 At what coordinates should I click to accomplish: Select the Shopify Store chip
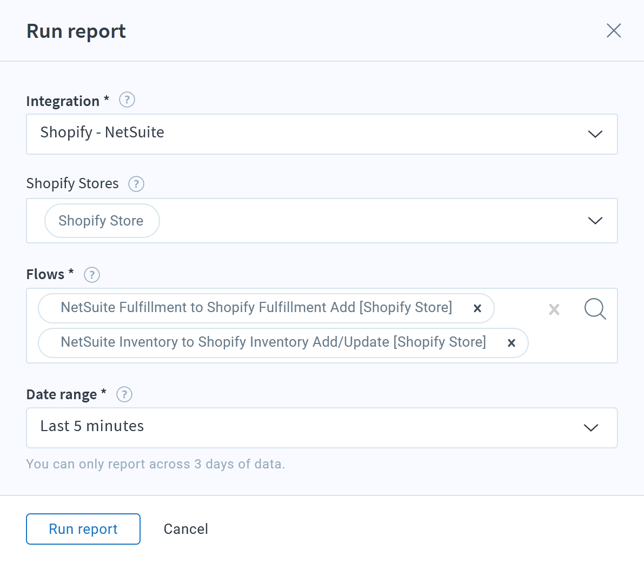click(x=102, y=221)
